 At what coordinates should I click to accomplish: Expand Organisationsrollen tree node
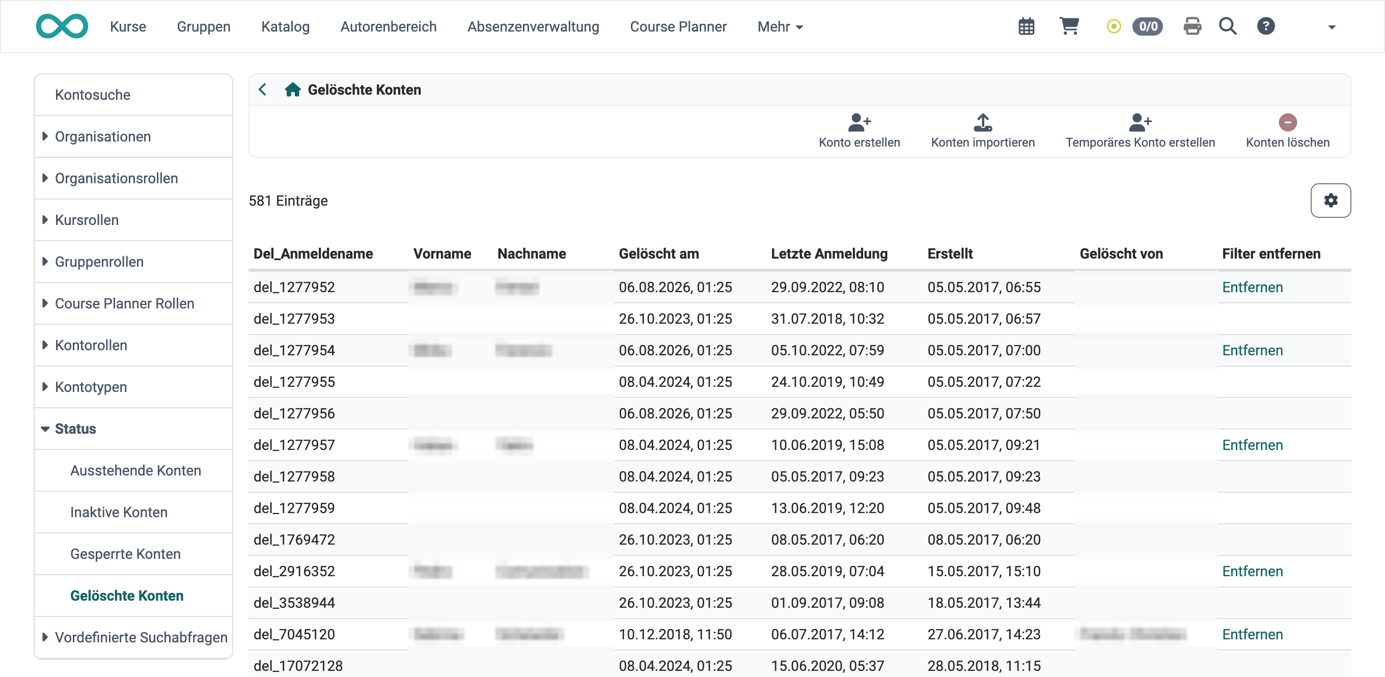(x=45, y=178)
